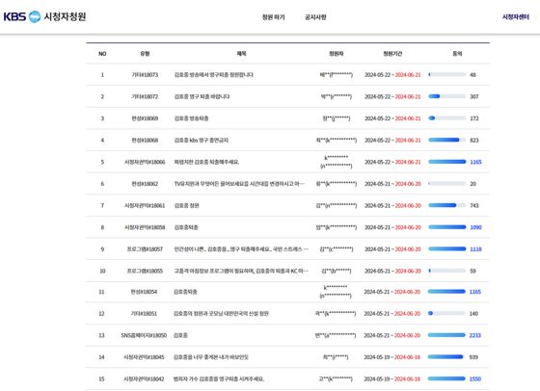Click the row number 4 cell

coord(102,141)
